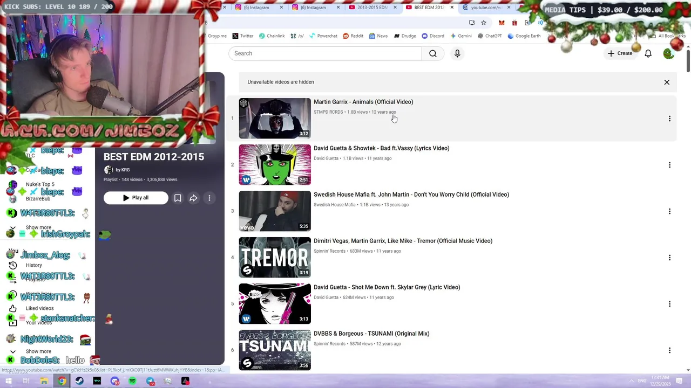Click the Play all button
Image resolution: width=691 pixels, height=388 pixels.
coord(136,198)
